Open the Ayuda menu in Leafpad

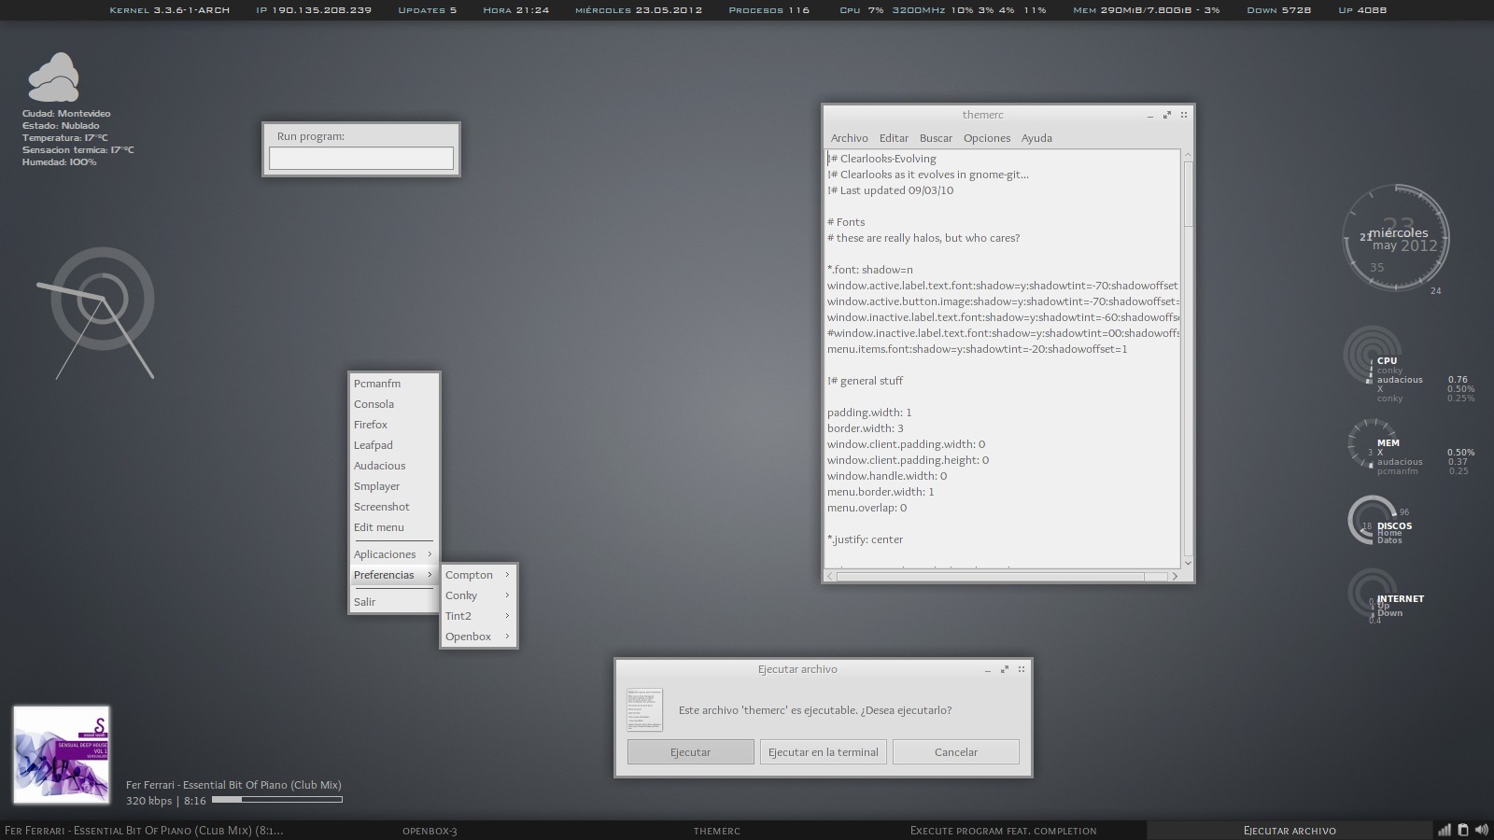(1036, 138)
